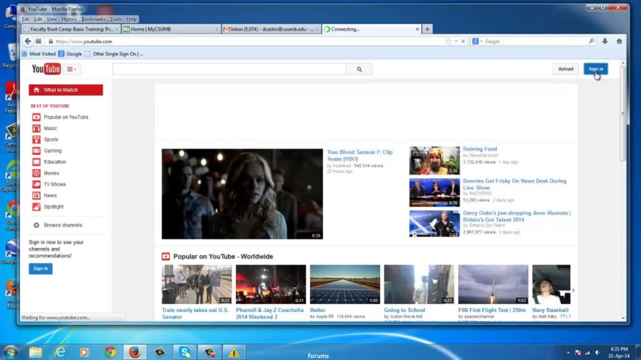This screenshot has height=360, width=641.
Task: Switch to Home | MyCSUMB tab
Action: (x=171, y=29)
